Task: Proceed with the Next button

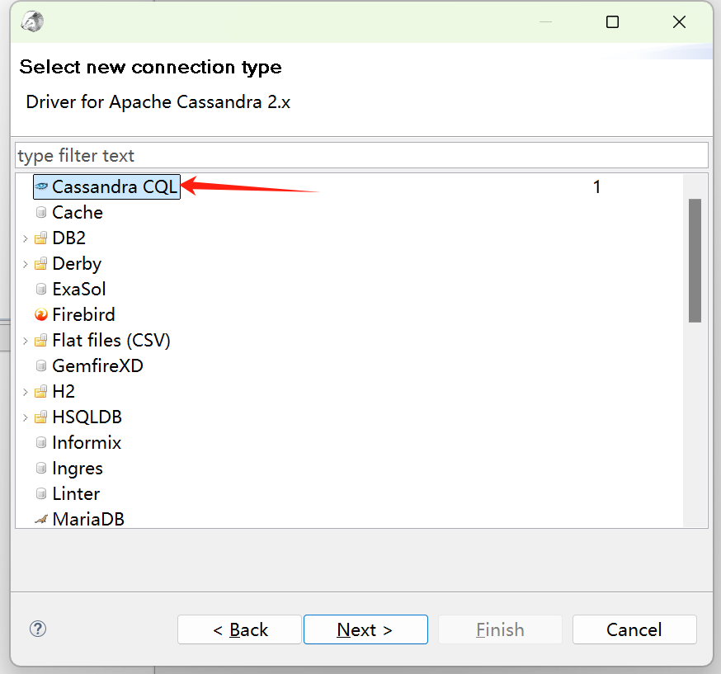Action: [365, 629]
